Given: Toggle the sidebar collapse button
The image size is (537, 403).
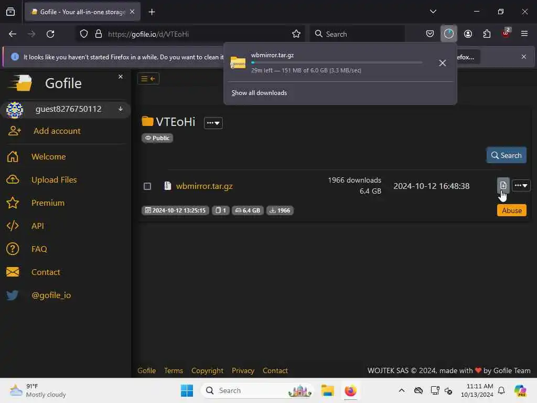Looking at the screenshot, I should [148, 79].
